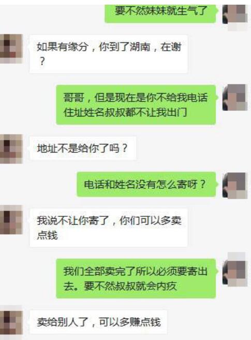The width and height of the screenshot is (251, 340).
Task: Open sender avatar beside 电话和姓名没有怎么寄呀 message
Action: click(x=235, y=186)
